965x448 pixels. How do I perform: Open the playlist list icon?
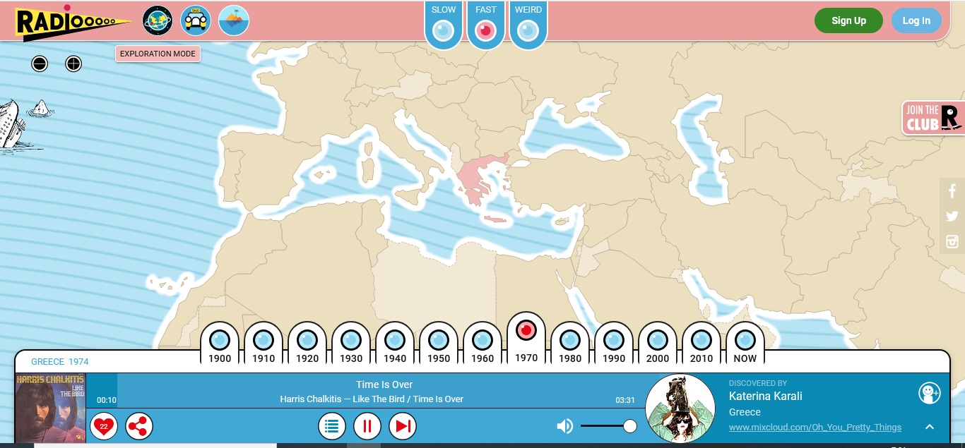tap(332, 426)
